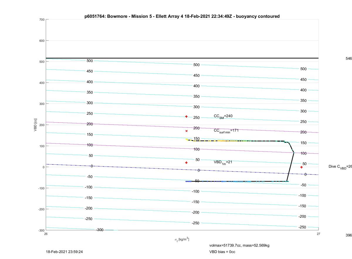The image size is (352, 259).
Task: Click the sigma-t [kg/m³] x-axis label
Action: (x=182, y=239)
